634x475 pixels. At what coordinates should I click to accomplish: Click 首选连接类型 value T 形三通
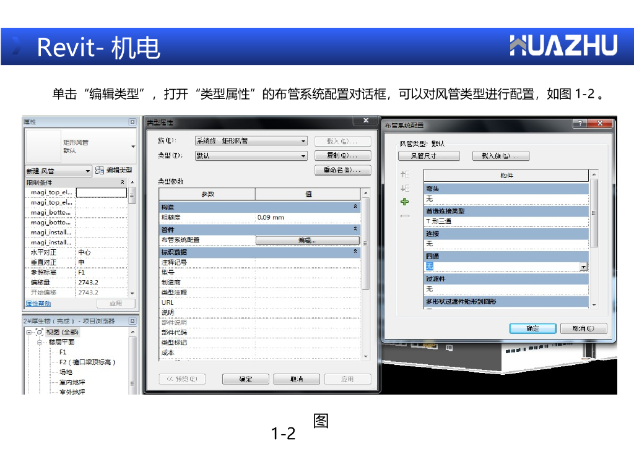tap(506, 221)
